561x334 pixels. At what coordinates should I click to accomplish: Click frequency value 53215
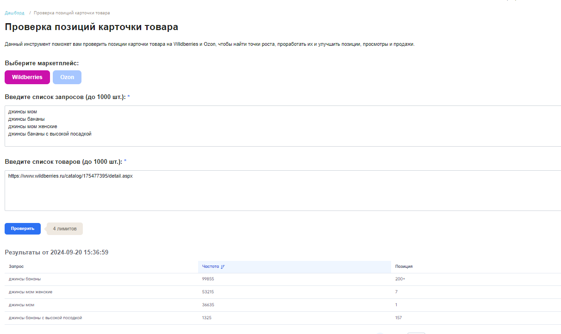(x=208, y=292)
